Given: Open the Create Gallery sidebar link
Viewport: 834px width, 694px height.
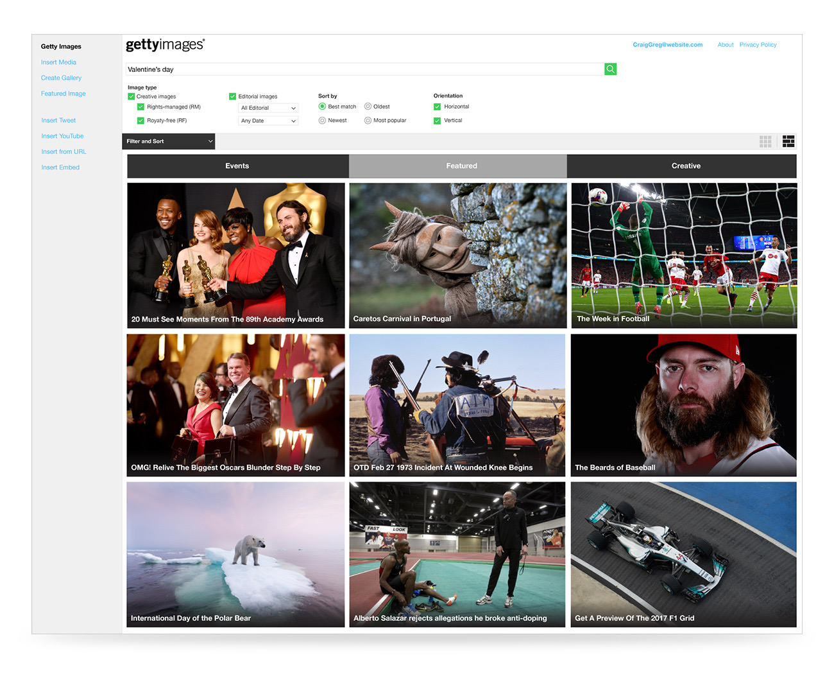Looking at the screenshot, I should [x=61, y=78].
